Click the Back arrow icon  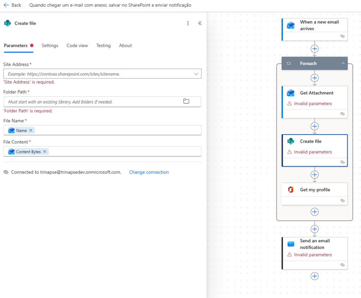[x=6, y=5]
